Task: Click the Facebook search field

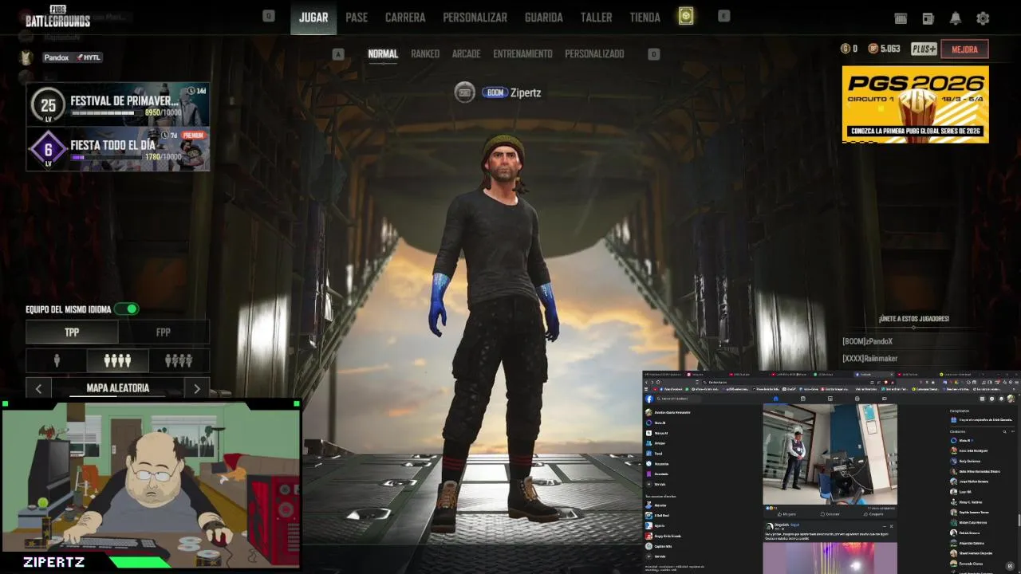Action: click(678, 399)
